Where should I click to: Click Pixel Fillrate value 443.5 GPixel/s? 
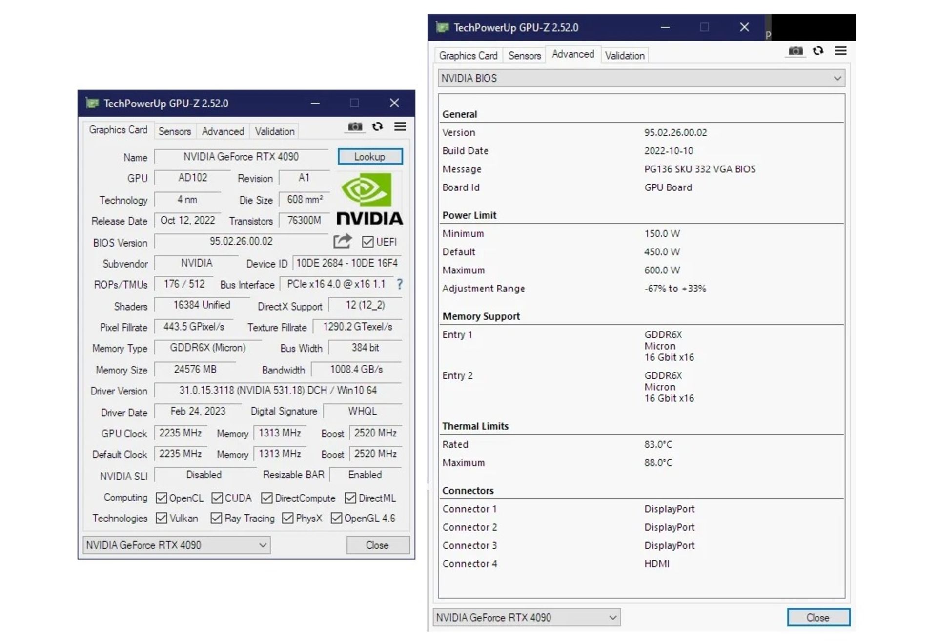click(194, 327)
